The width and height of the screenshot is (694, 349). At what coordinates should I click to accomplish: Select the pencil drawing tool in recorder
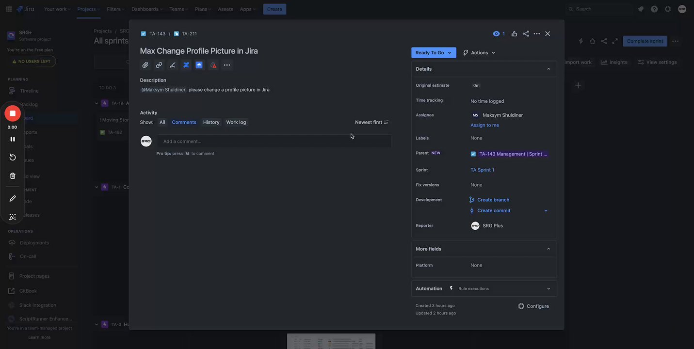click(13, 199)
